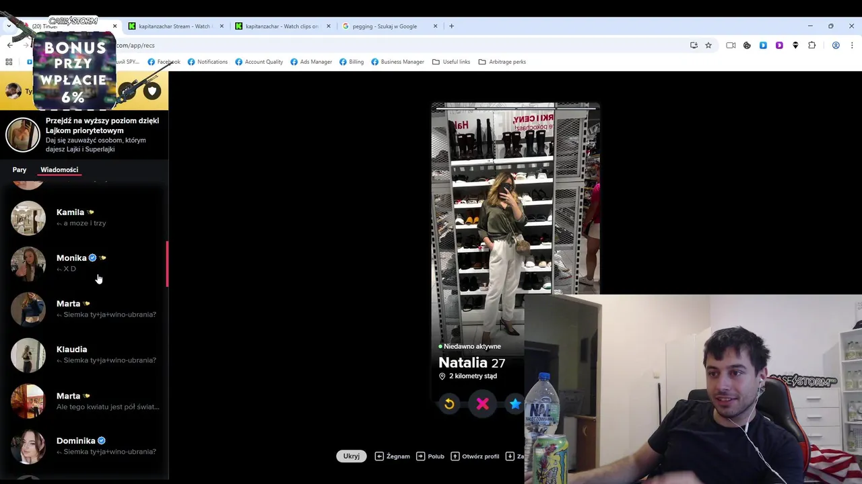Open conversation with Dominika
The height and width of the screenshot is (484, 862).
pyautogui.click(x=84, y=446)
